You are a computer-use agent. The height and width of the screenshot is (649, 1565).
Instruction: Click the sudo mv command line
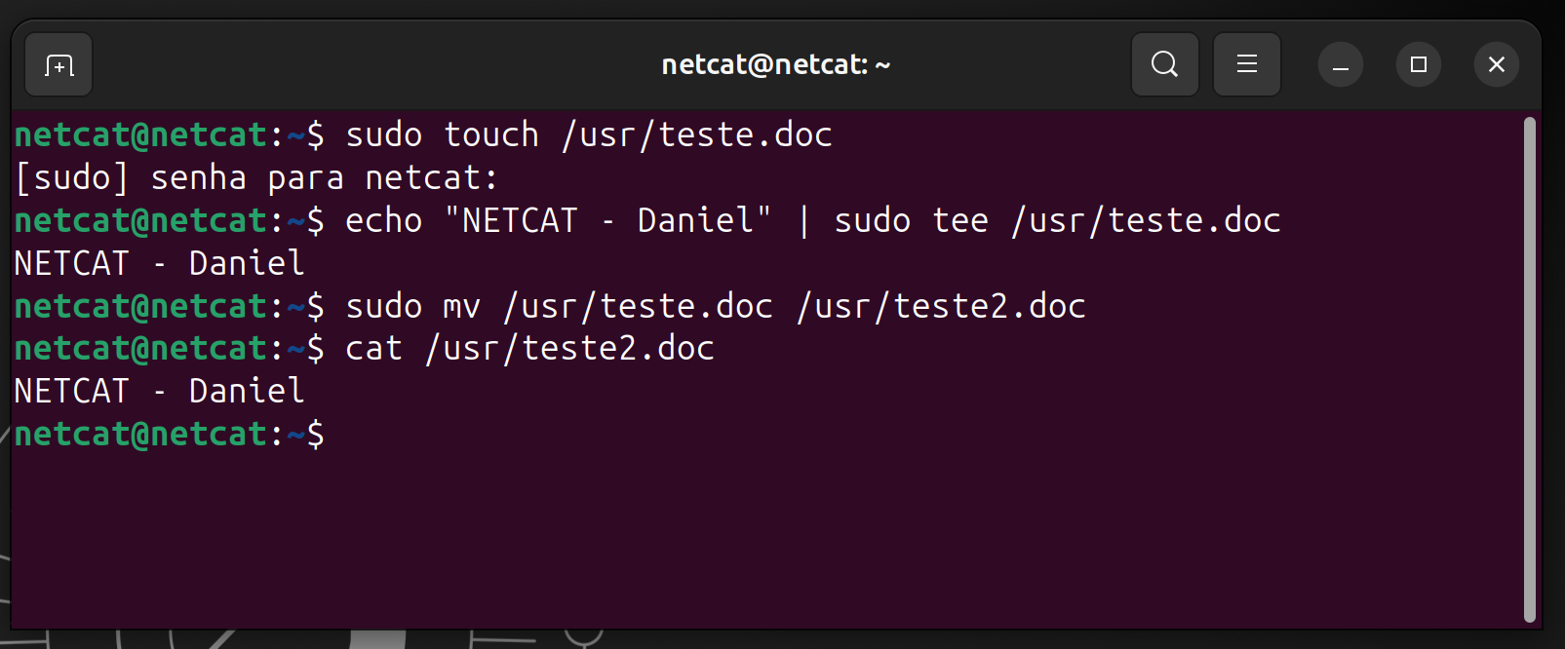point(550,306)
